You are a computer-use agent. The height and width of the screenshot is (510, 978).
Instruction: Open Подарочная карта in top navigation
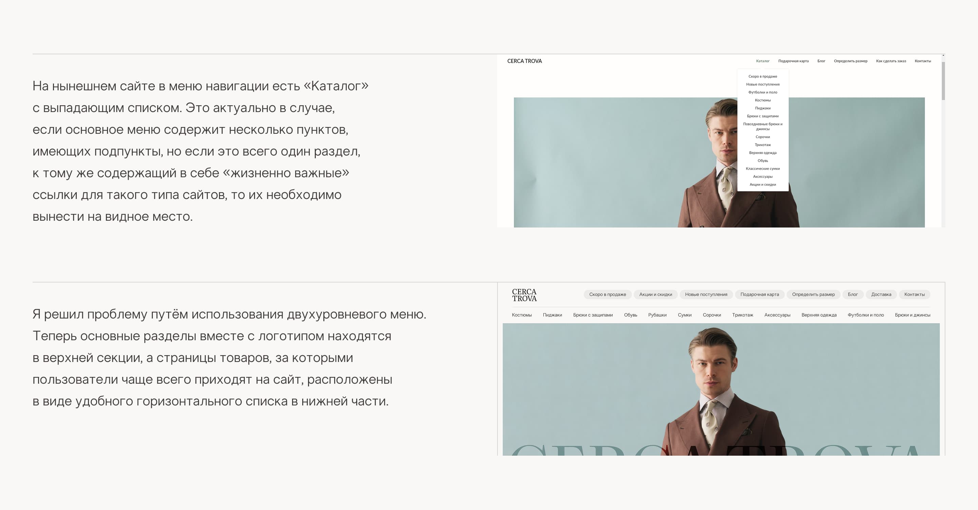pos(793,61)
